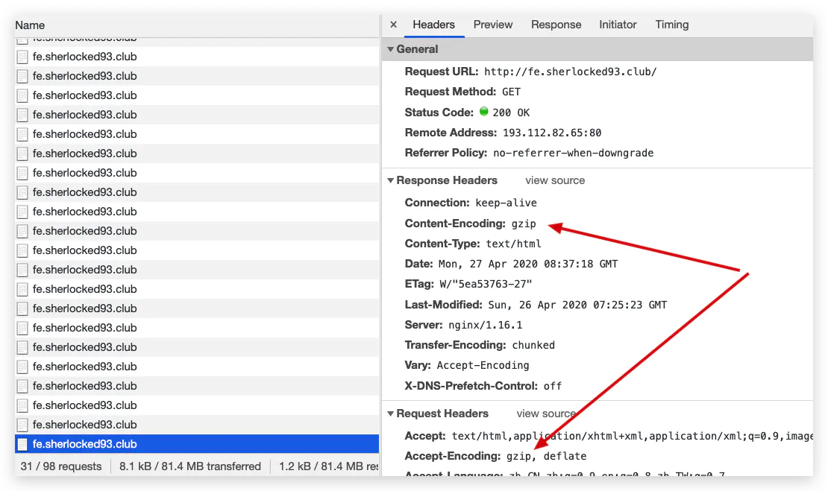Switch to the Preview tab
The width and height of the screenshot is (828, 491).
coord(492,25)
